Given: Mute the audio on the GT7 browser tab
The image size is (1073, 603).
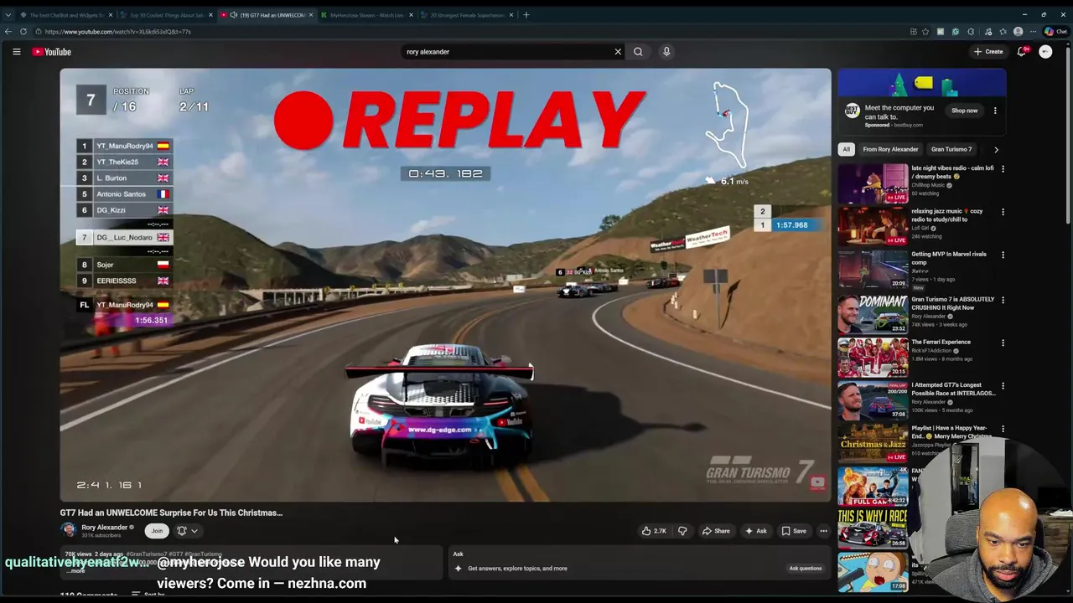Looking at the screenshot, I should [233, 15].
